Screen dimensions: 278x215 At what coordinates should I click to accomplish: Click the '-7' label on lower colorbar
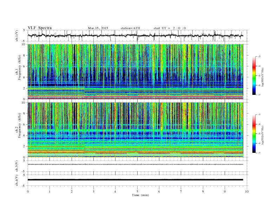pos(259,153)
